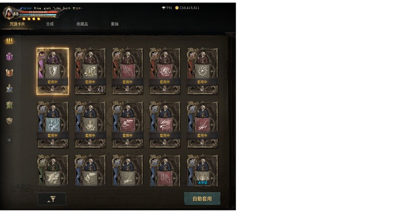Select the red card marked x1
Viewport: 393px width, 221px height.
[90, 71]
